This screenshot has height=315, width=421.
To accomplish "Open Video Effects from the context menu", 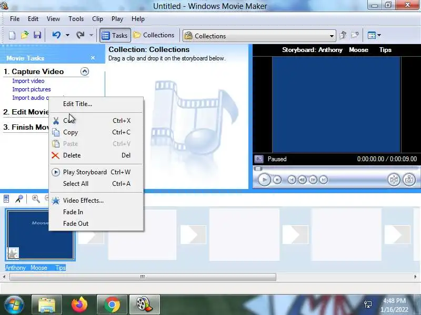I will point(96,201).
